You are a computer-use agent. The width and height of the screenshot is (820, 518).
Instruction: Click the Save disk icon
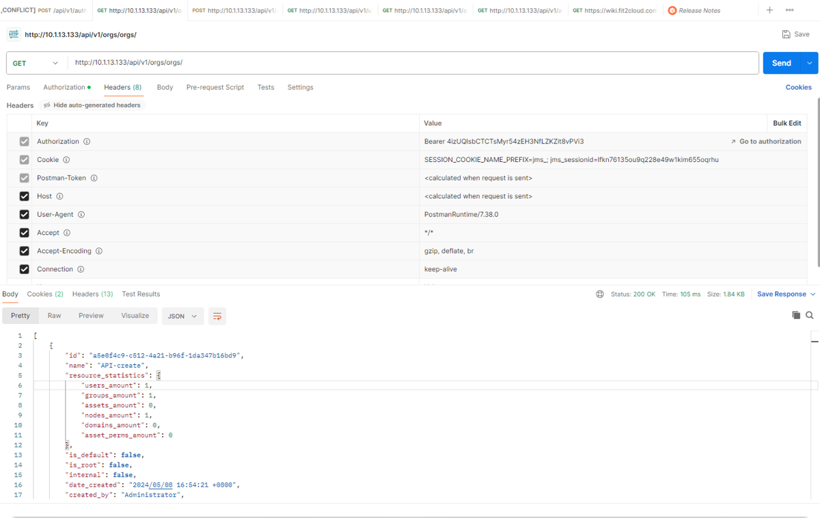click(786, 34)
